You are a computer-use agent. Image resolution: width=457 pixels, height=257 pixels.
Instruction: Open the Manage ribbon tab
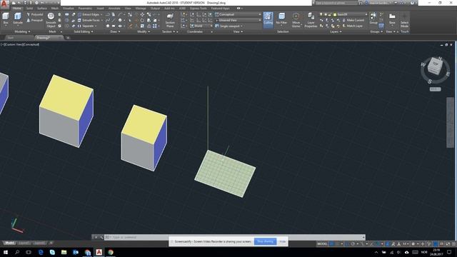(x=141, y=9)
